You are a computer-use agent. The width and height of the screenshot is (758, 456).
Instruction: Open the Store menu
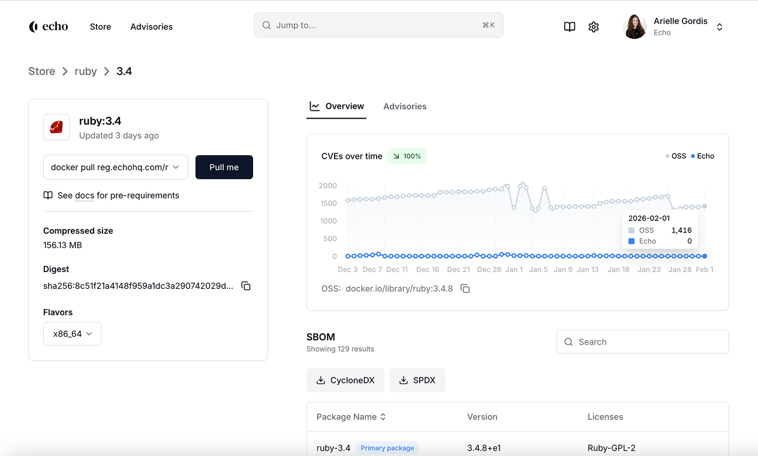tap(100, 27)
